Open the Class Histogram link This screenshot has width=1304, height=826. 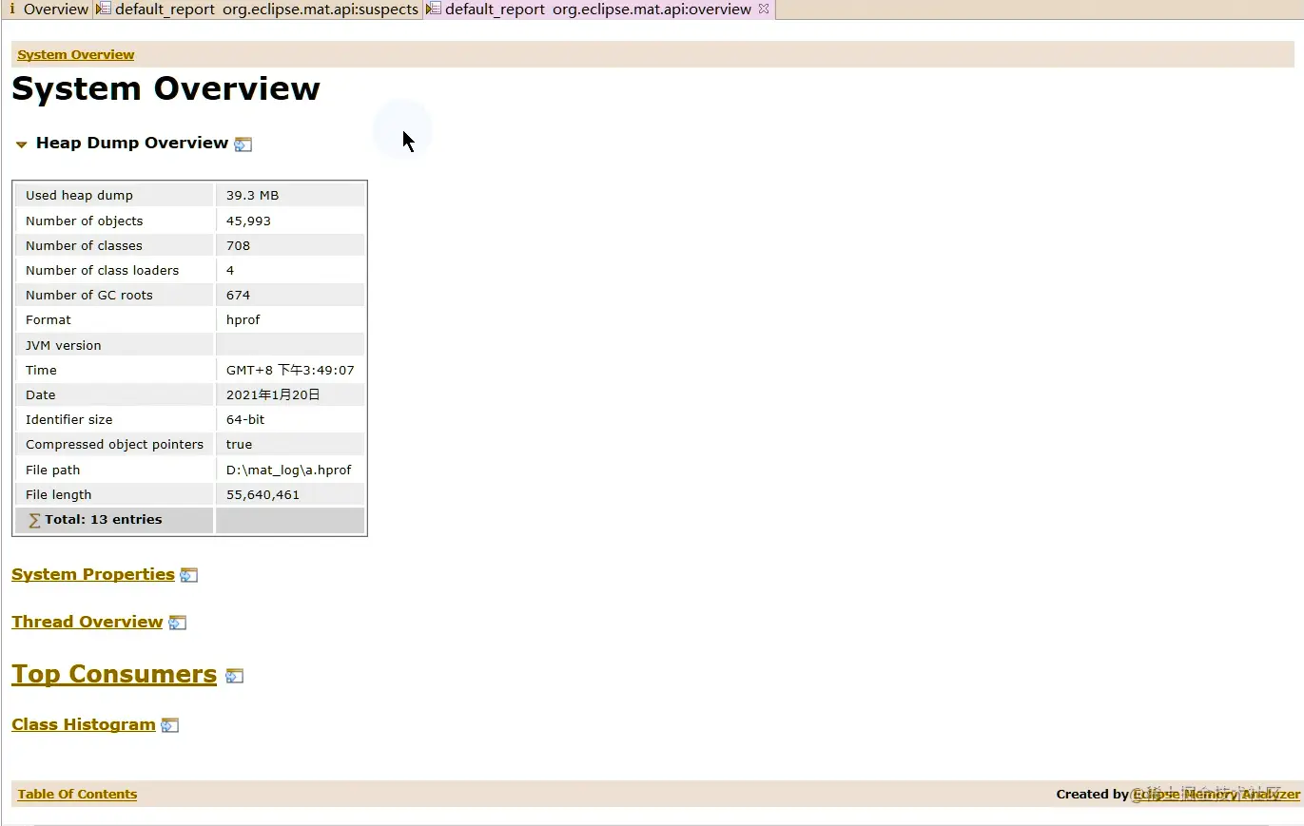pos(84,724)
